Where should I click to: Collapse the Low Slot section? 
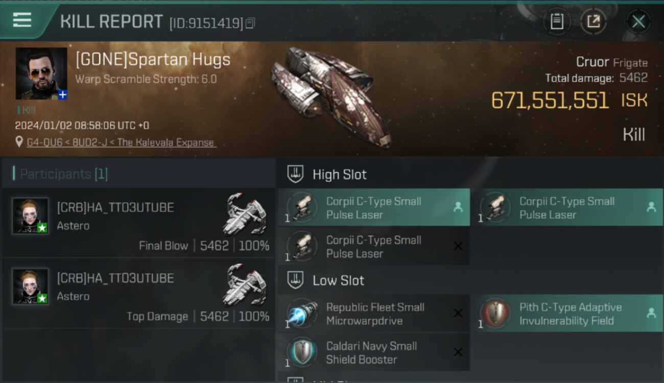pos(295,280)
